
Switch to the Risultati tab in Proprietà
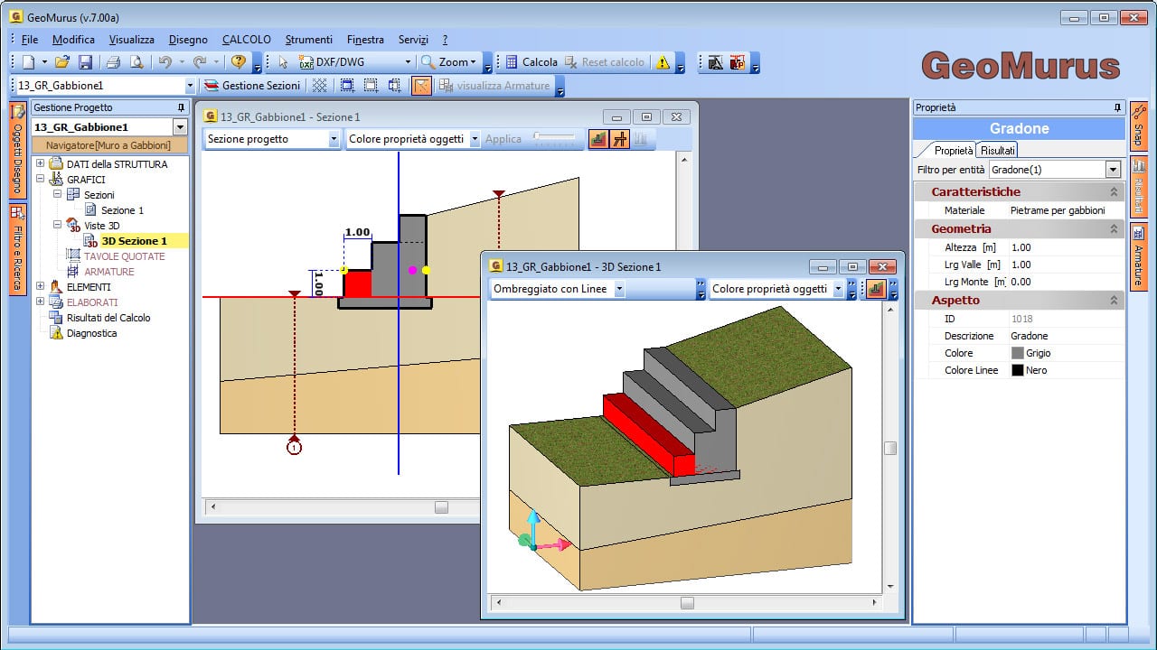[x=998, y=150]
